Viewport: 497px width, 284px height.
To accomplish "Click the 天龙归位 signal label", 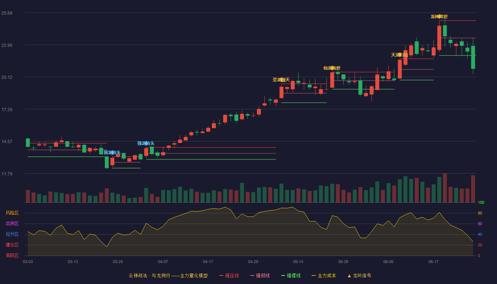I will pos(400,55).
